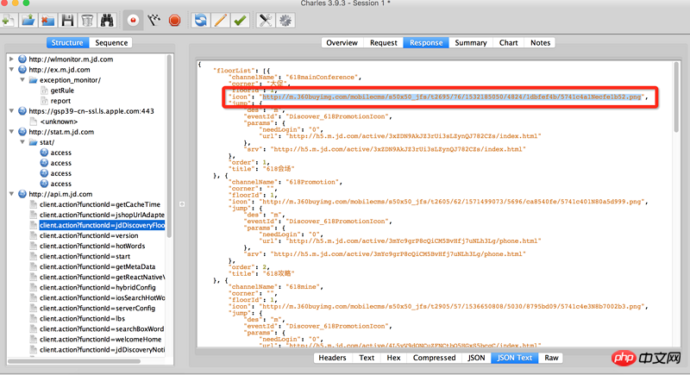
Task: Collapse the api.m.jd.com host node
Action: (11, 194)
